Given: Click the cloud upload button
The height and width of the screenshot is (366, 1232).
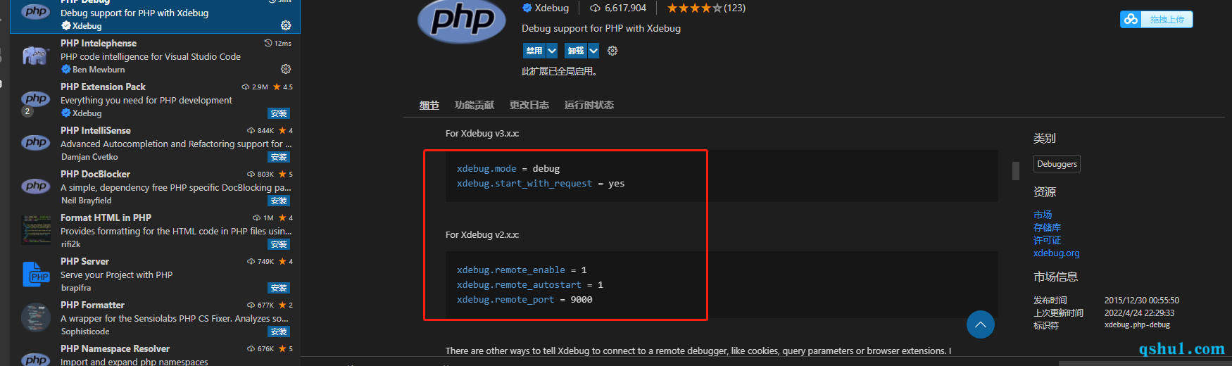Looking at the screenshot, I should click(x=1156, y=19).
